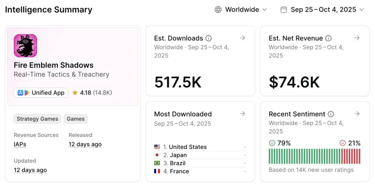Click the Fire Emblem Shadows app icon
The height and width of the screenshot is (187, 375).
(x=25, y=46)
